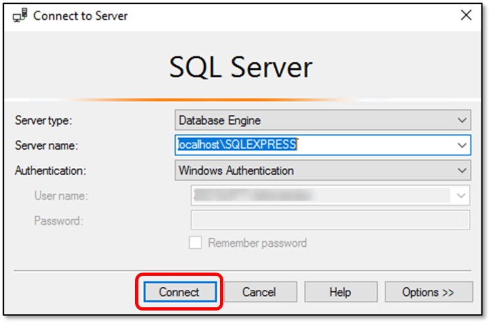Expand the Server name dropdown arrow
The width and height of the screenshot is (491, 324).
click(x=462, y=145)
